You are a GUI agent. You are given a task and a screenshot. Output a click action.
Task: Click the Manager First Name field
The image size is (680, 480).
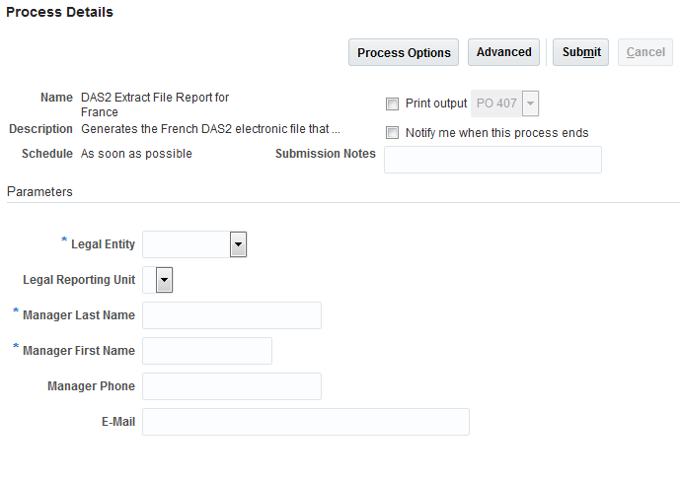point(207,351)
